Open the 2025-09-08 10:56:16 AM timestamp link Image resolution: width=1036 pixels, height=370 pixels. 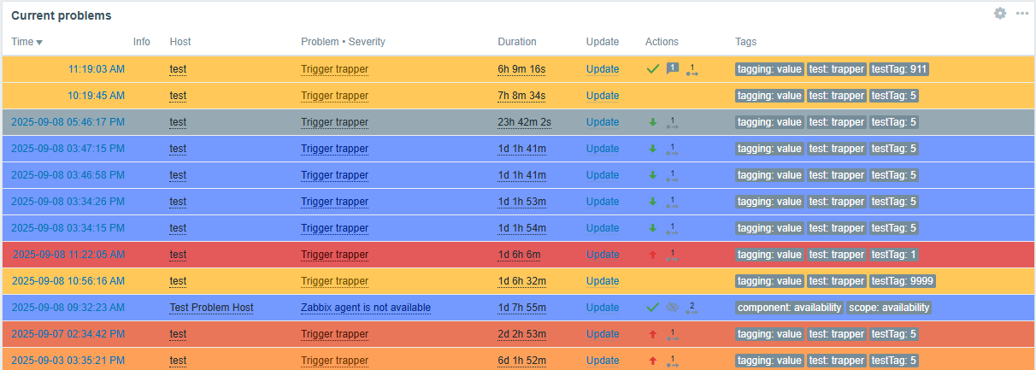[x=68, y=281]
